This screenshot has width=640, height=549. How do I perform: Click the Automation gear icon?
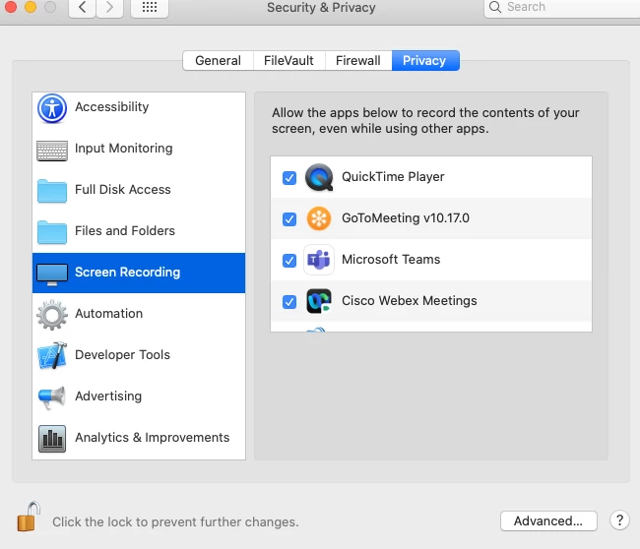pyautogui.click(x=52, y=315)
